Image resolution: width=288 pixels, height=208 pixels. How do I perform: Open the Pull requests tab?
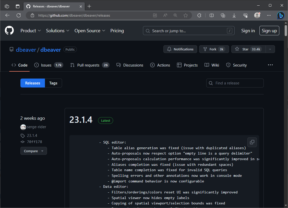pos(90,65)
